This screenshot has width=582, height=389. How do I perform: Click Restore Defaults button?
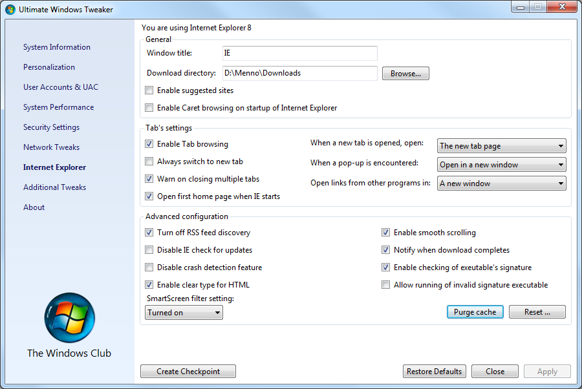[x=435, y=371]
